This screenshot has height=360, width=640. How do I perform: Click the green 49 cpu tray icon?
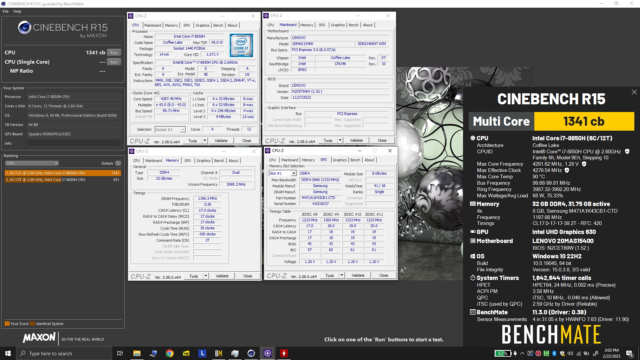tap(546, 353)
